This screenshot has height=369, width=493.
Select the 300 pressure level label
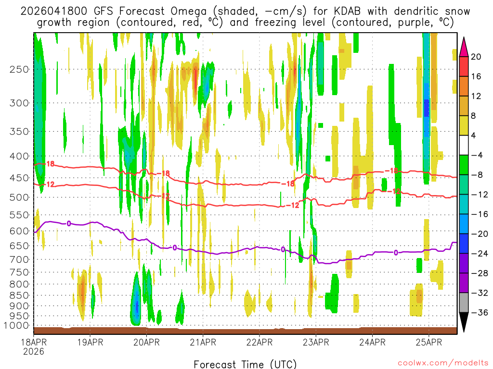click(19, 103)
